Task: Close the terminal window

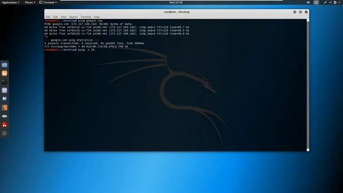Action: (306, 12)
